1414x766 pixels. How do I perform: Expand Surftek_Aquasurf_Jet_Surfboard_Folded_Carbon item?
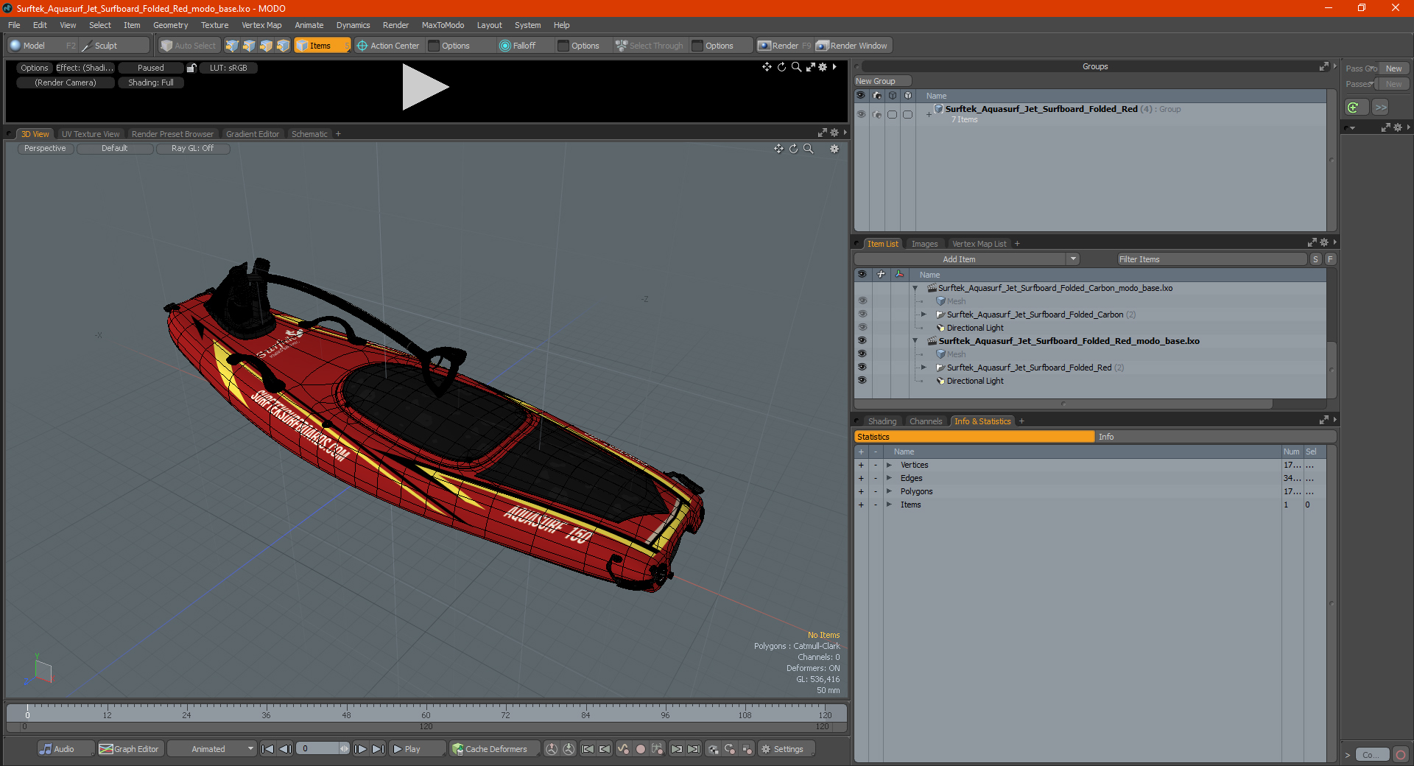924,315
